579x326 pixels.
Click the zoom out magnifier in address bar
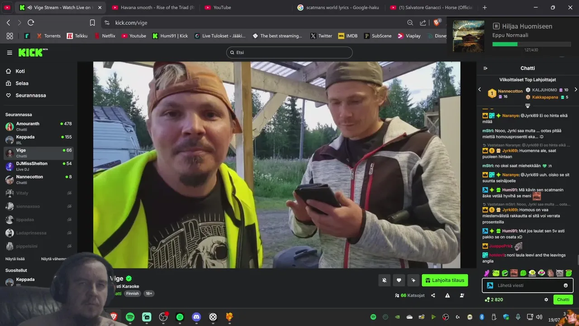(410, 23)
